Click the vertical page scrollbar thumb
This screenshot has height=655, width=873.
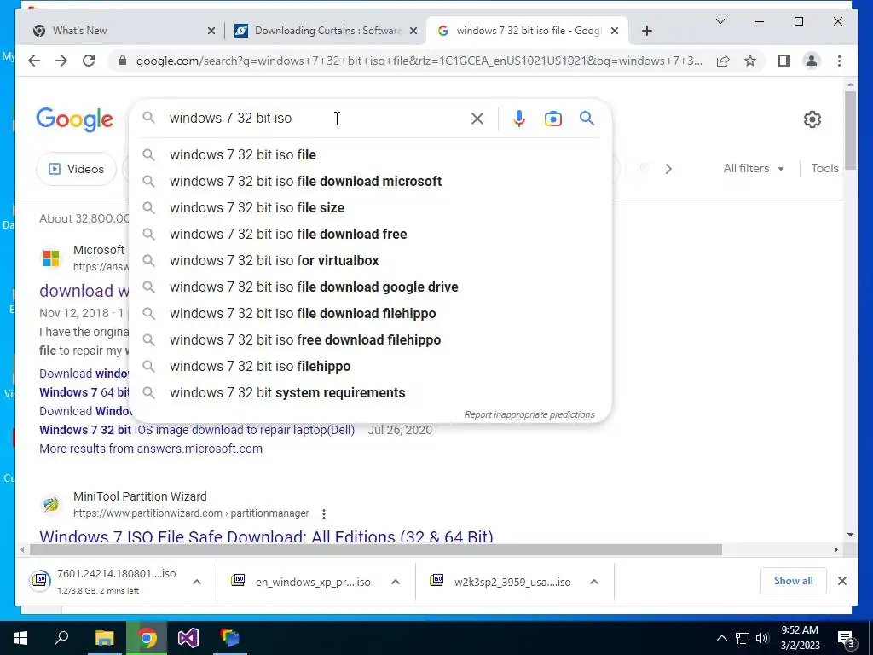click(850, 130)
